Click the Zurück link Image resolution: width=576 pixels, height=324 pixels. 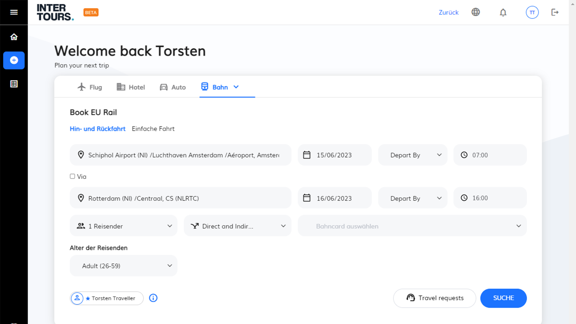coord(448,12)
